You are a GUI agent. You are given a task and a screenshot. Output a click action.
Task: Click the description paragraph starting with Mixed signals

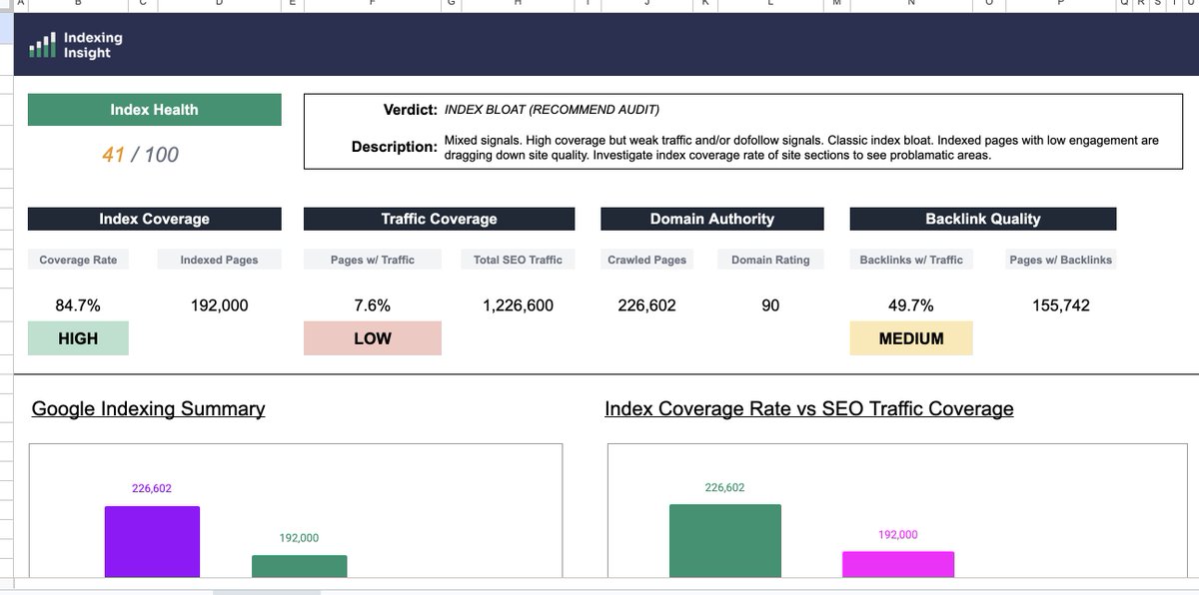pyautogui.click(x=801, y=148)
